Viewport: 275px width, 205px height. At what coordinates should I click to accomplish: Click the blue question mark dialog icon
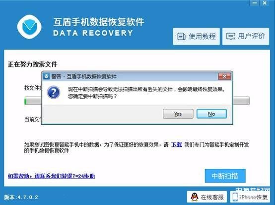click(53, 92)
